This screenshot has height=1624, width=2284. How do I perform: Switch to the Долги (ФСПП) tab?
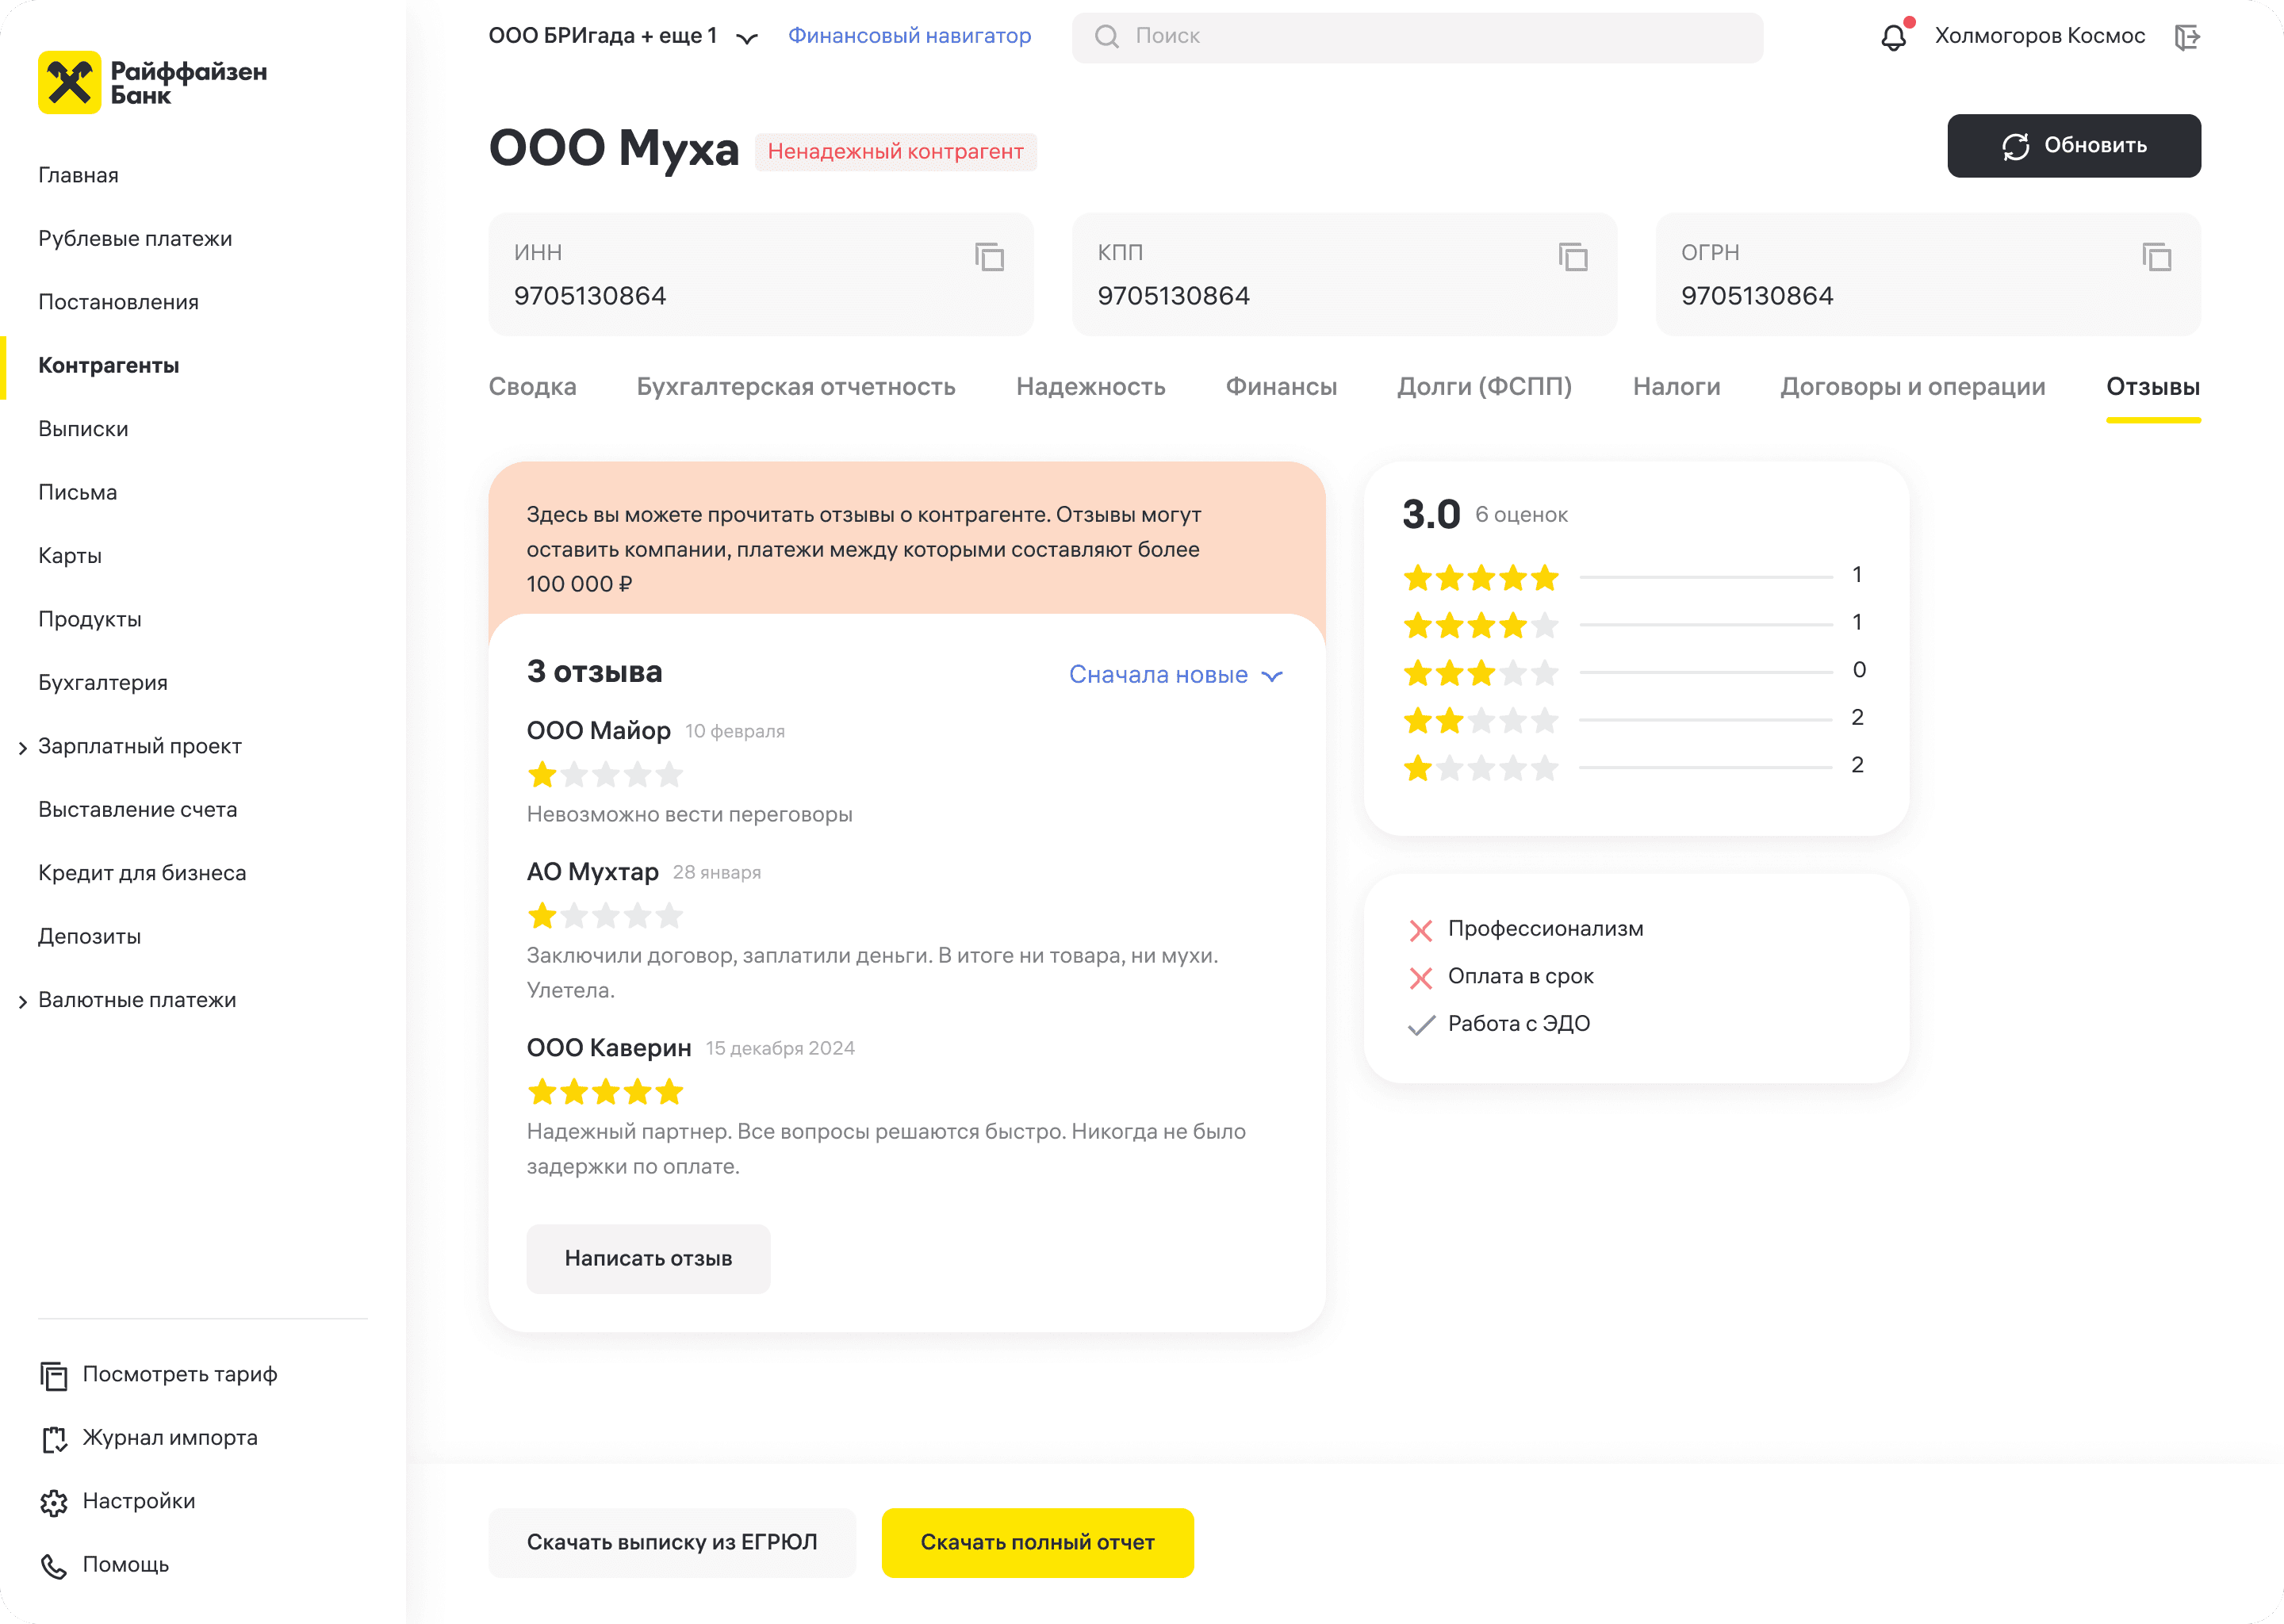(1484, 387)
